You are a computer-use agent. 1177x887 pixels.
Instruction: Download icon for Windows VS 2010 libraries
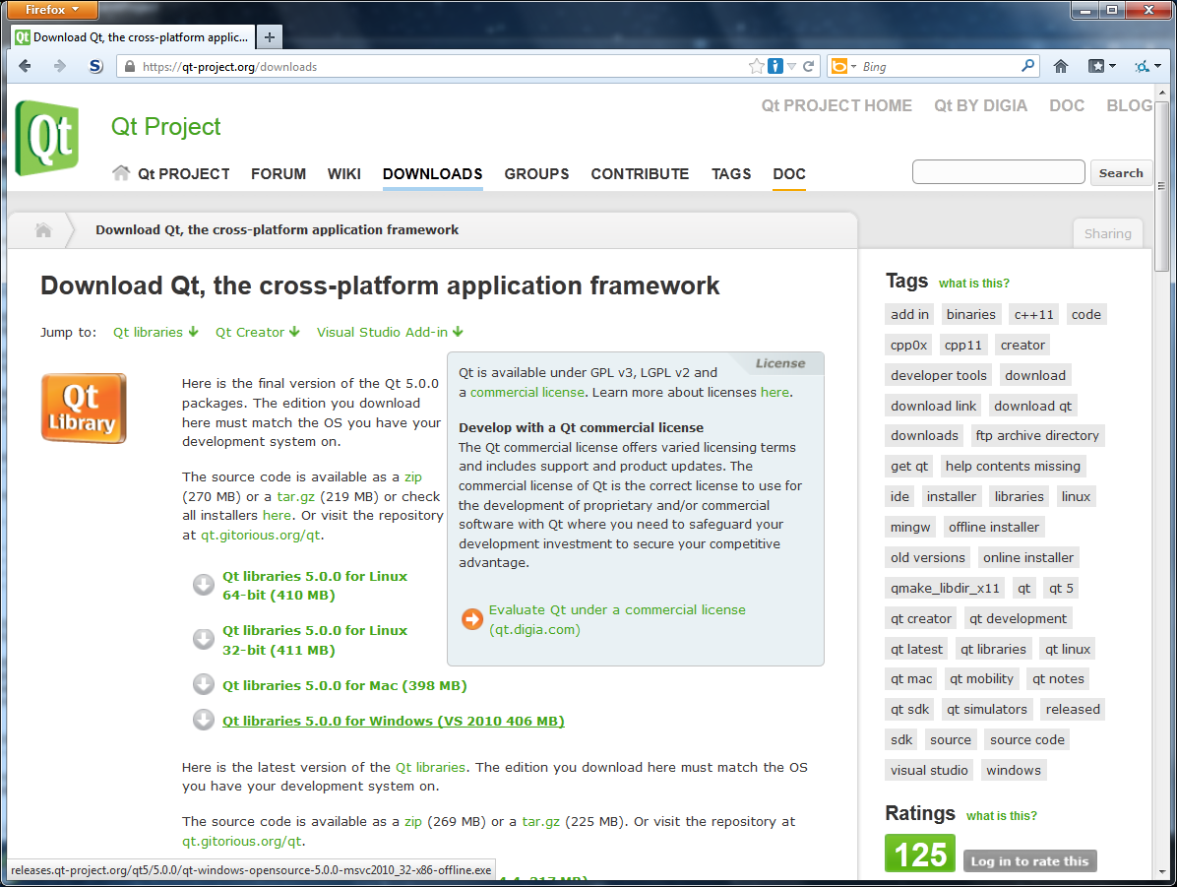click(x=204, y=720)
